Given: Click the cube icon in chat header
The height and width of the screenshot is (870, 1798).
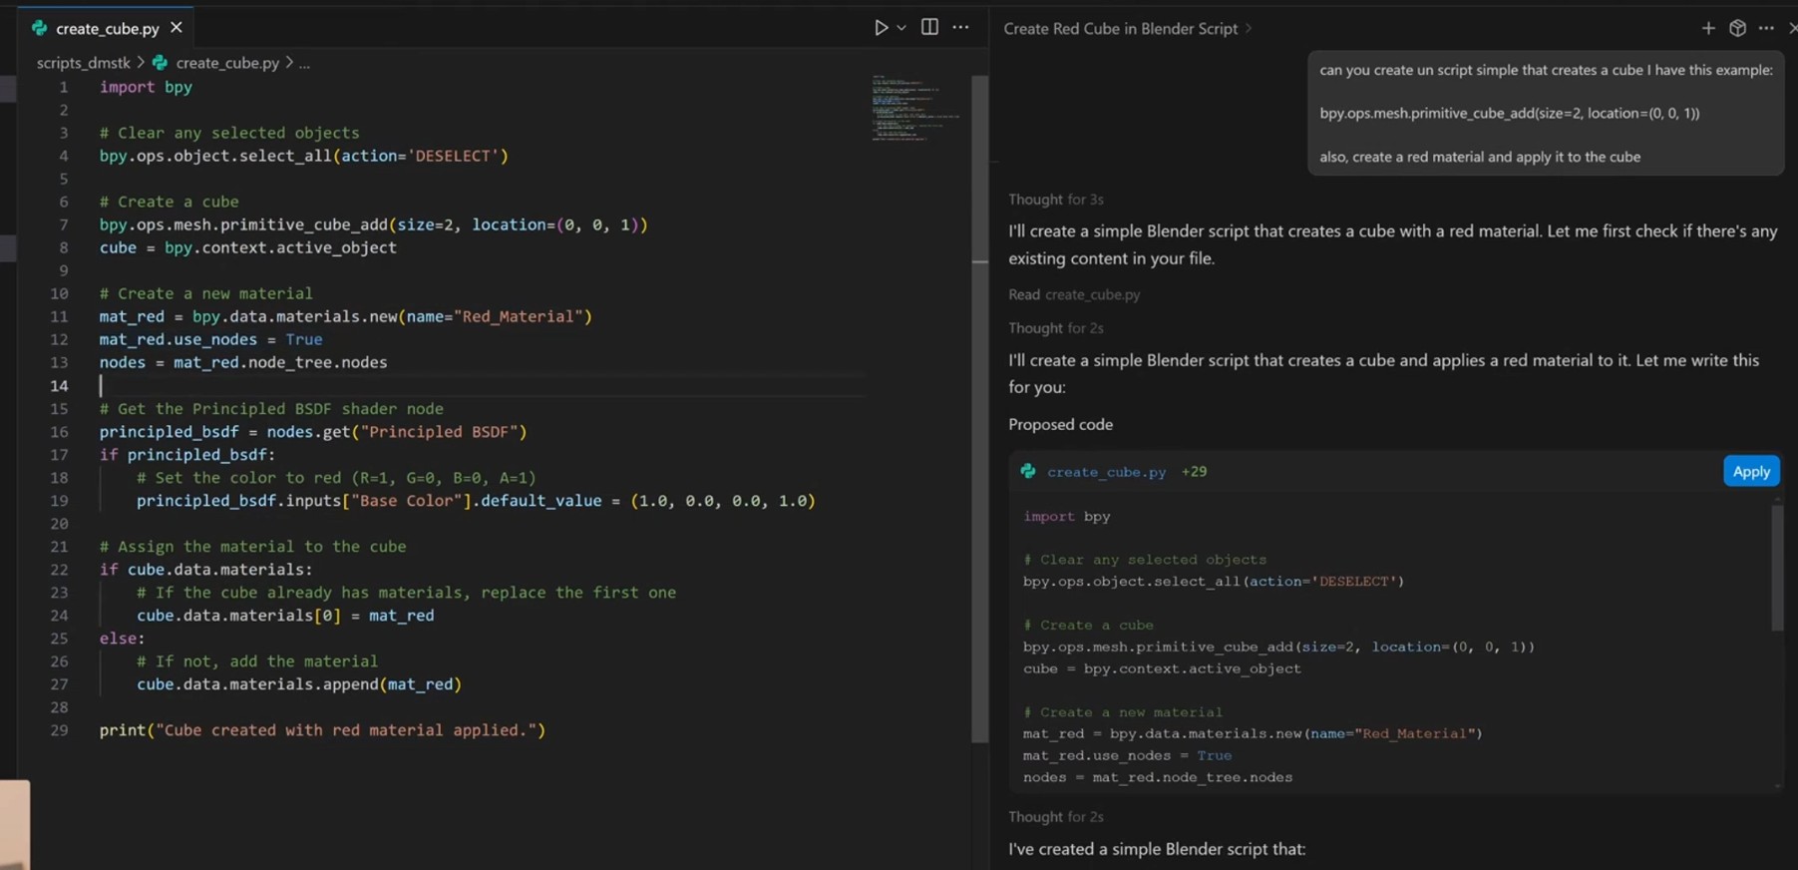Looking at the screenshot, I should (1737, 28).
